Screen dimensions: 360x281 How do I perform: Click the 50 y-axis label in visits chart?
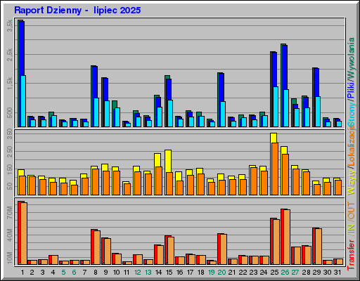coord(10,186)
